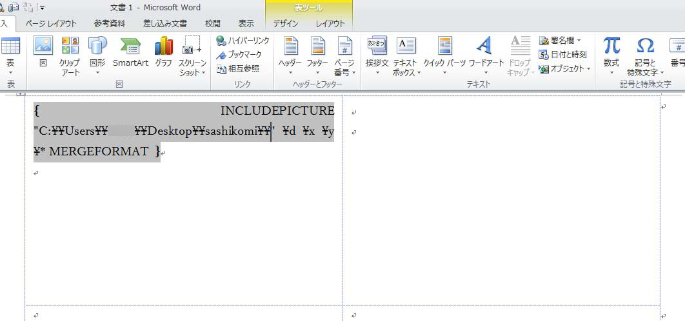Viewport: 685px width, 321px height.
Task: Select the デザイン table tools tab
Action: click(x=286, y=24)
